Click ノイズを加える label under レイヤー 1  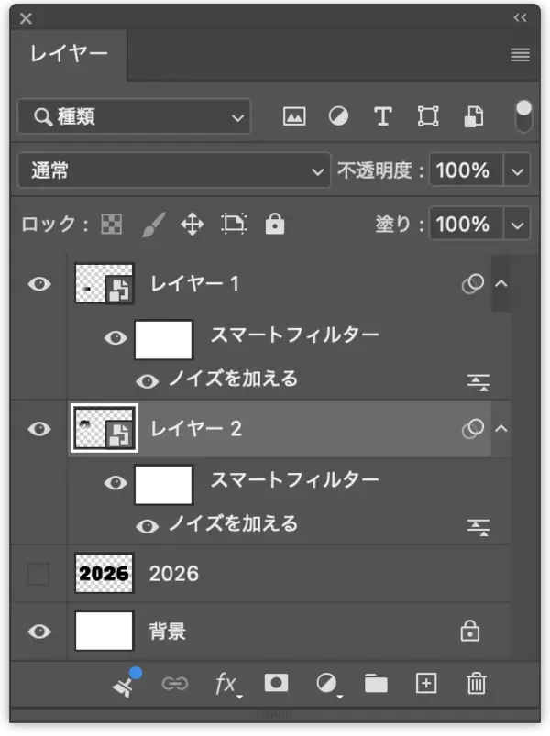tap(233, 379)
